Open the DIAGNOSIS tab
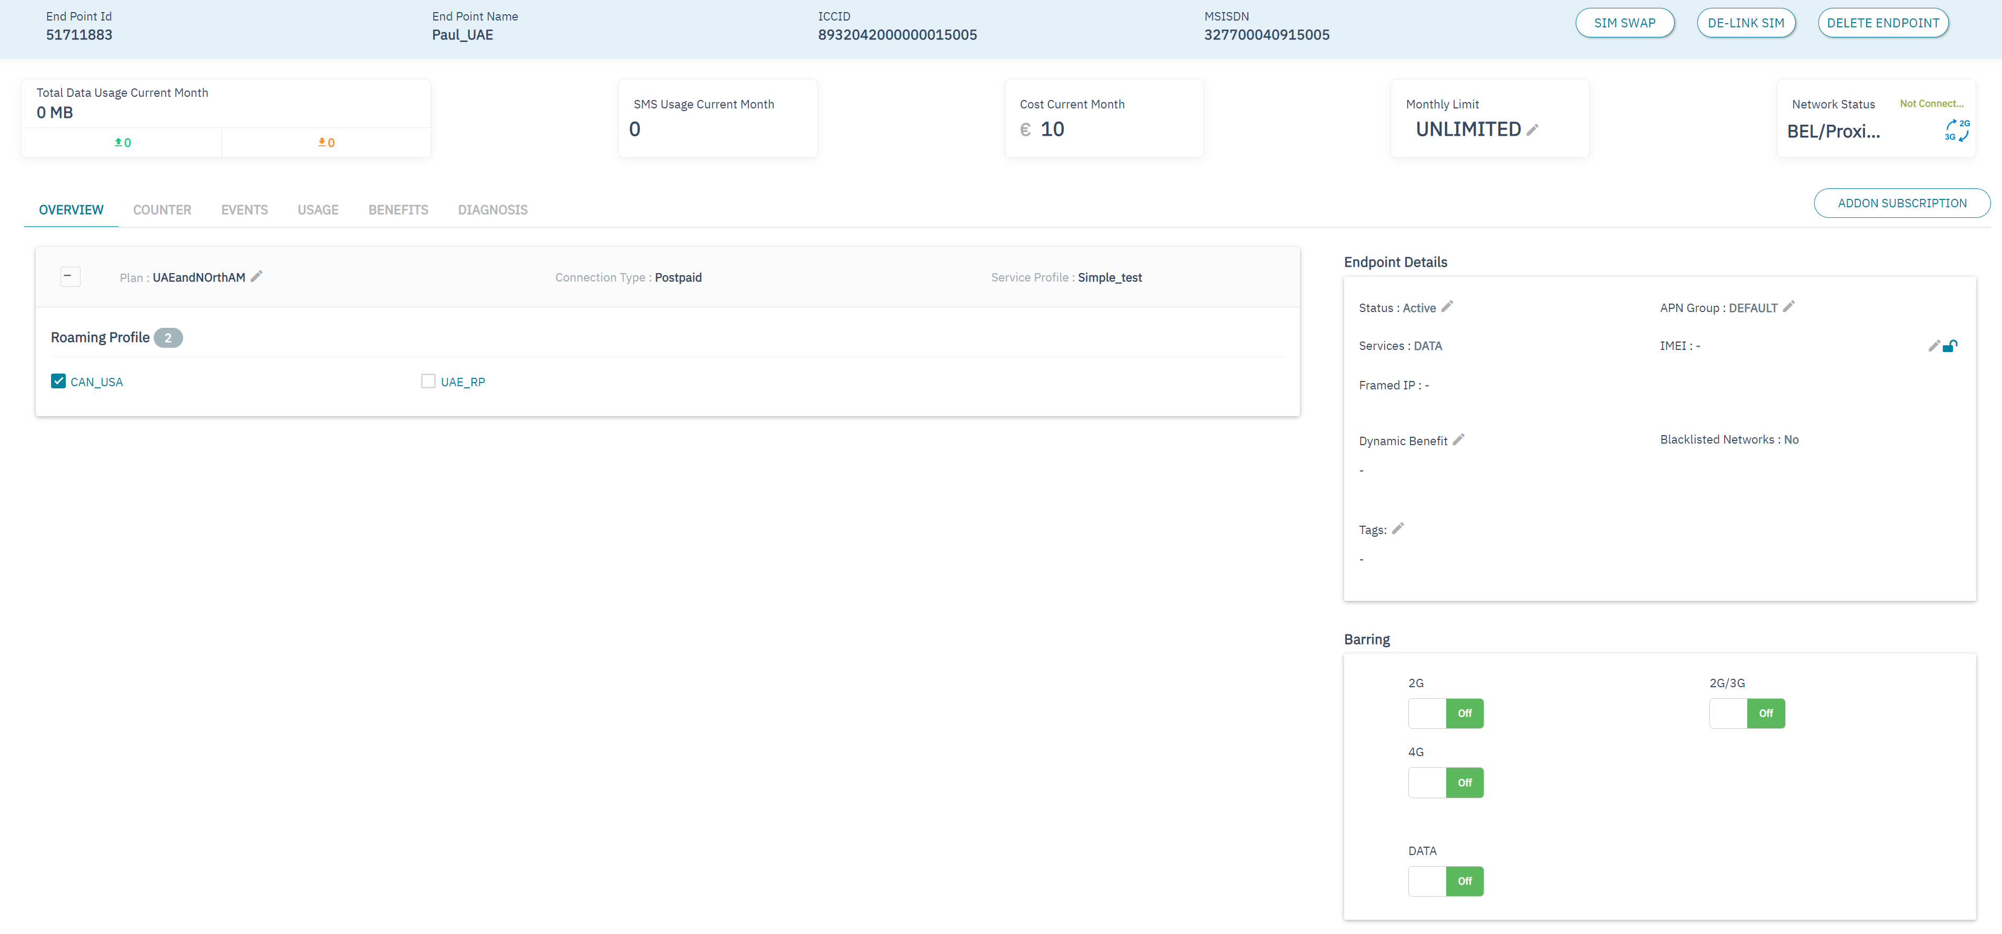The height and width of the screenshot is (934, 2002). pos(492,210)
